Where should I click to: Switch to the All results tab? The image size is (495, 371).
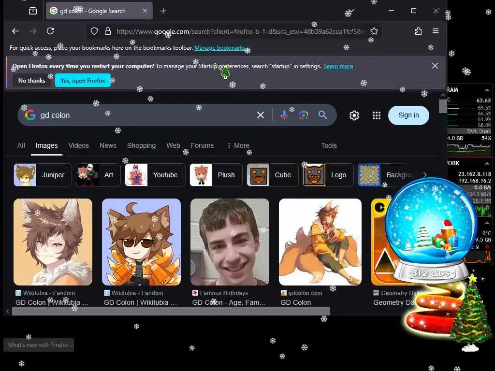click(x=21, y=145)
